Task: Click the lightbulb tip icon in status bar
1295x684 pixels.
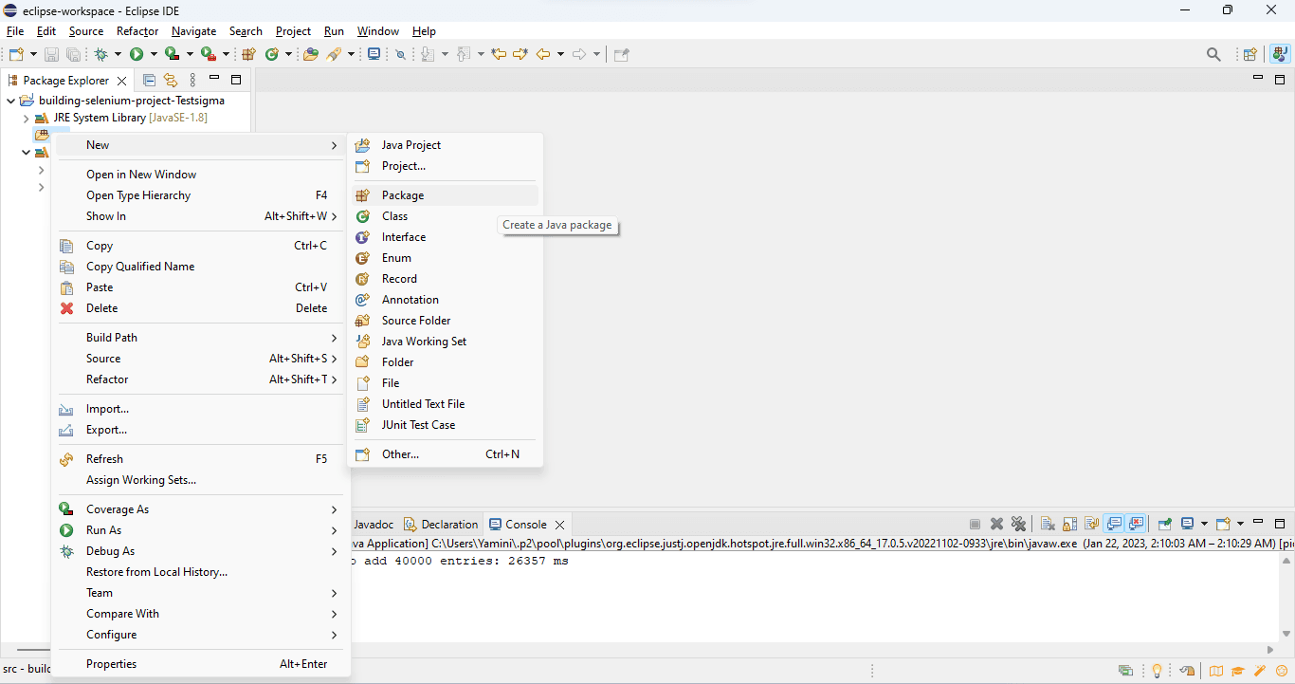Action: pos(1157,671)
